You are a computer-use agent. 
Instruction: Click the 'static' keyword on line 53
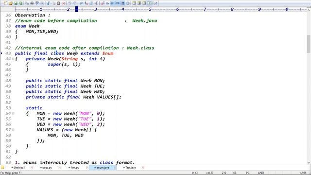click(x=34, y=108)
